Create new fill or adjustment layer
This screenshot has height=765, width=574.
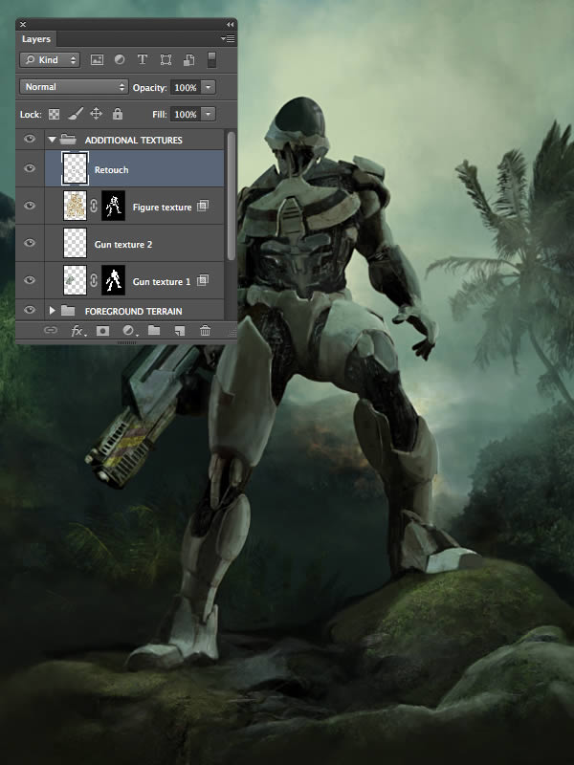[x=129, y=331]
